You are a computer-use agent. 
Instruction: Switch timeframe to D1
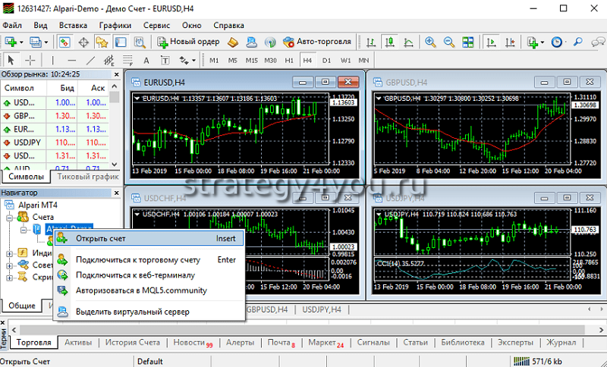(x=326, y=60)
